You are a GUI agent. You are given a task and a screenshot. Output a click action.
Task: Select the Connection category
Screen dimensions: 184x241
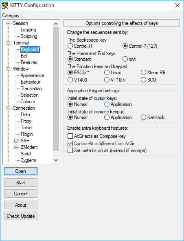tap(24, 108)
